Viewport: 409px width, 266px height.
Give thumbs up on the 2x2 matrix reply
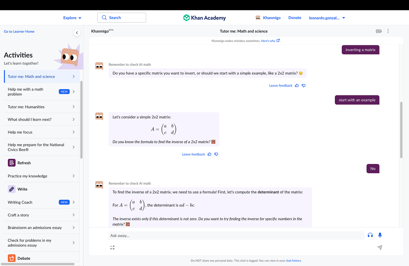point(210,154)
